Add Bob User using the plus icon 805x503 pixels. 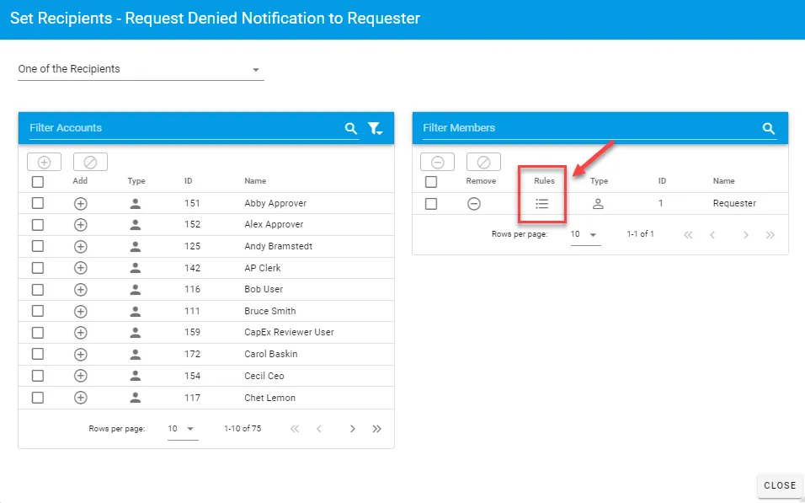tap(81, 289)
